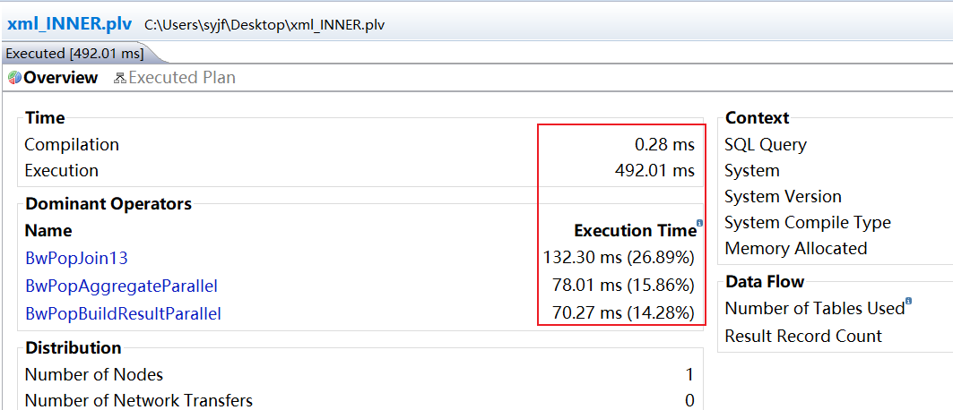Select the 492.01 ms execution value
The image size is (953, 410).
click(654, 170)
